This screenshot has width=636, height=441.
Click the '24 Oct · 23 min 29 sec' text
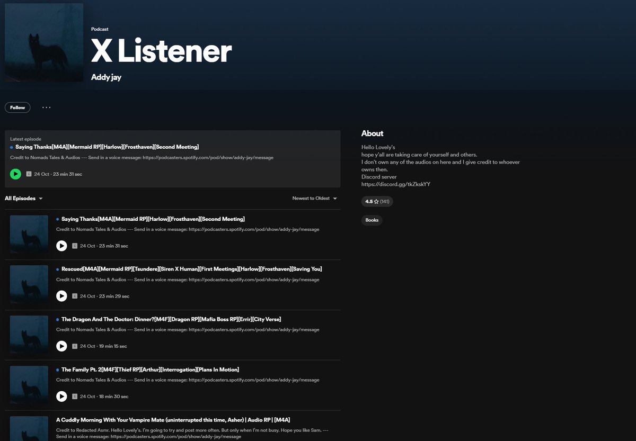(105, 296)
